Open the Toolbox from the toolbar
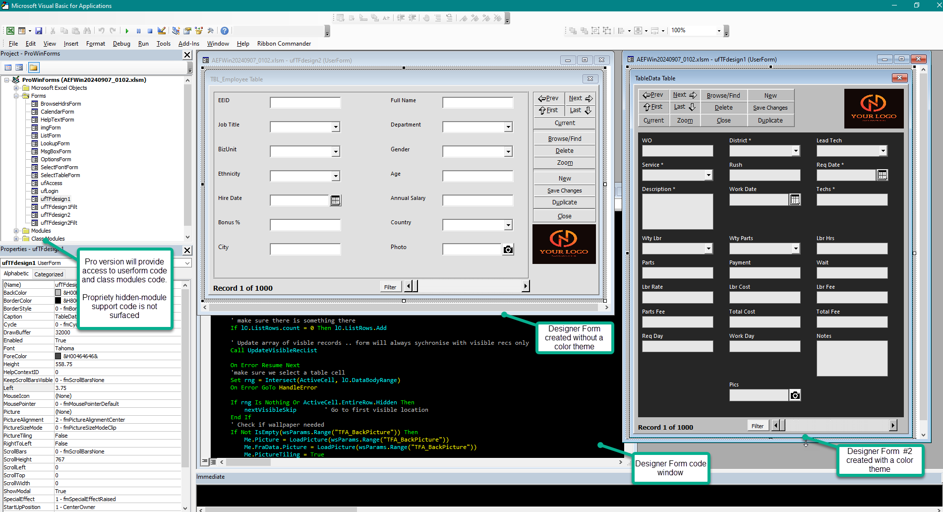This screenshot has width=943, height=512. pos(211,30)
